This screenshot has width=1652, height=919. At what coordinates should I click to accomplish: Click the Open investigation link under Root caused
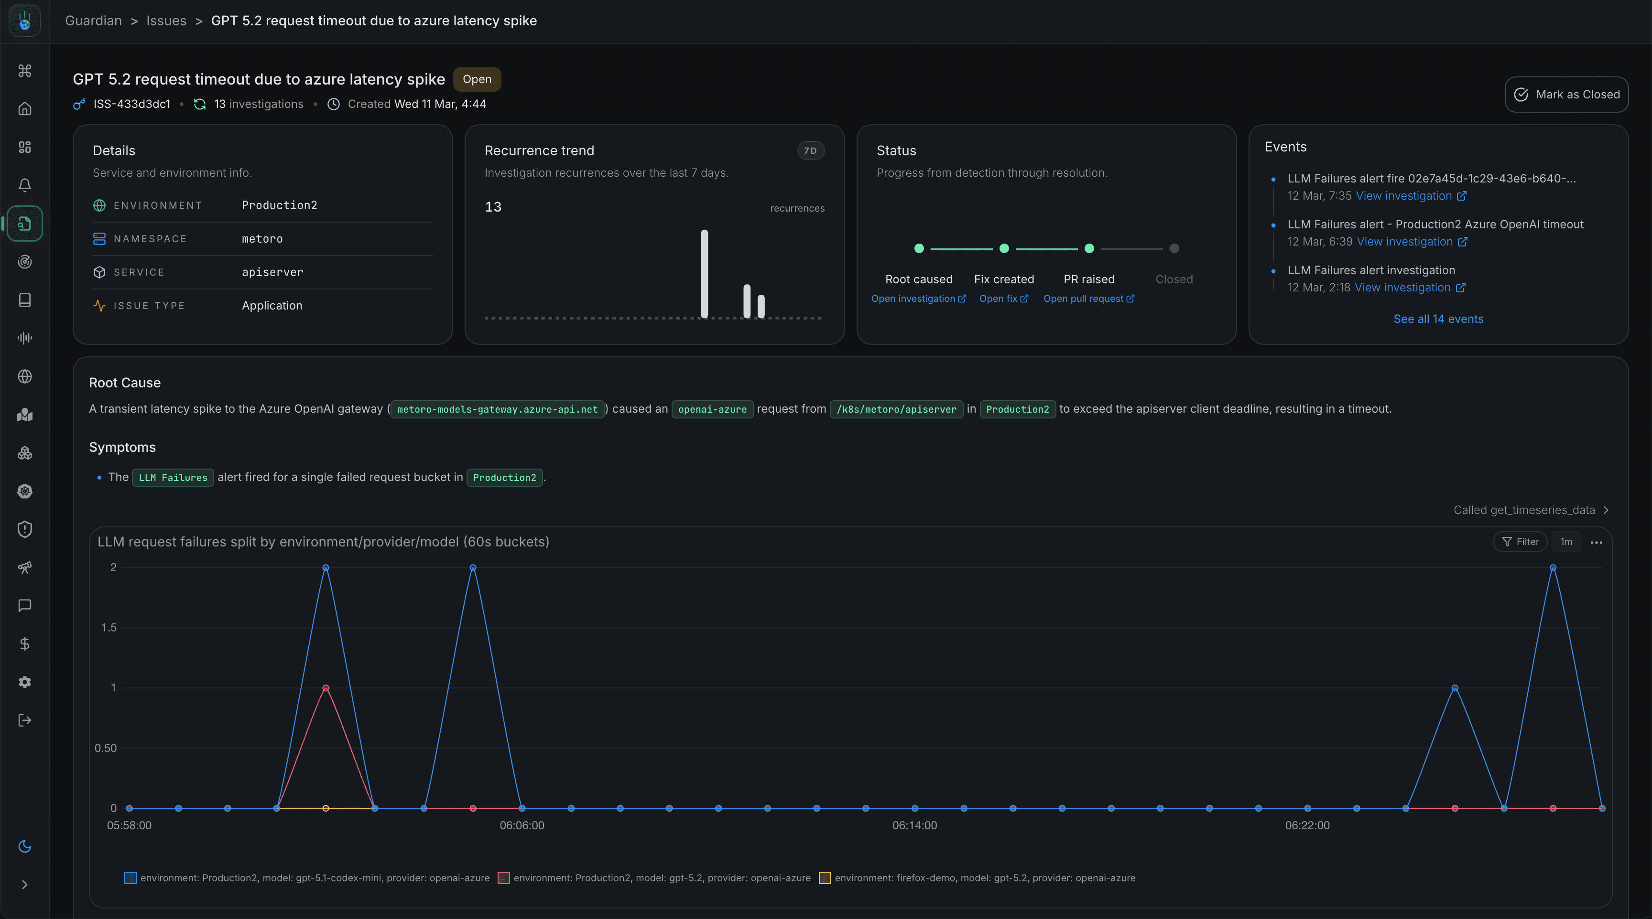click(918, 298)
